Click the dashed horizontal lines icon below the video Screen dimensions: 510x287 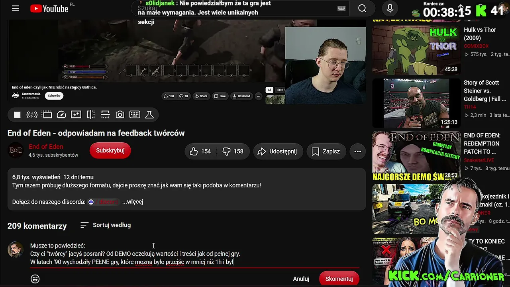[105, 115]
